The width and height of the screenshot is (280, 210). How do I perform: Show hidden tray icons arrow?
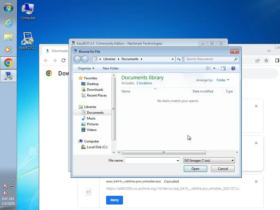coord(13,179)
